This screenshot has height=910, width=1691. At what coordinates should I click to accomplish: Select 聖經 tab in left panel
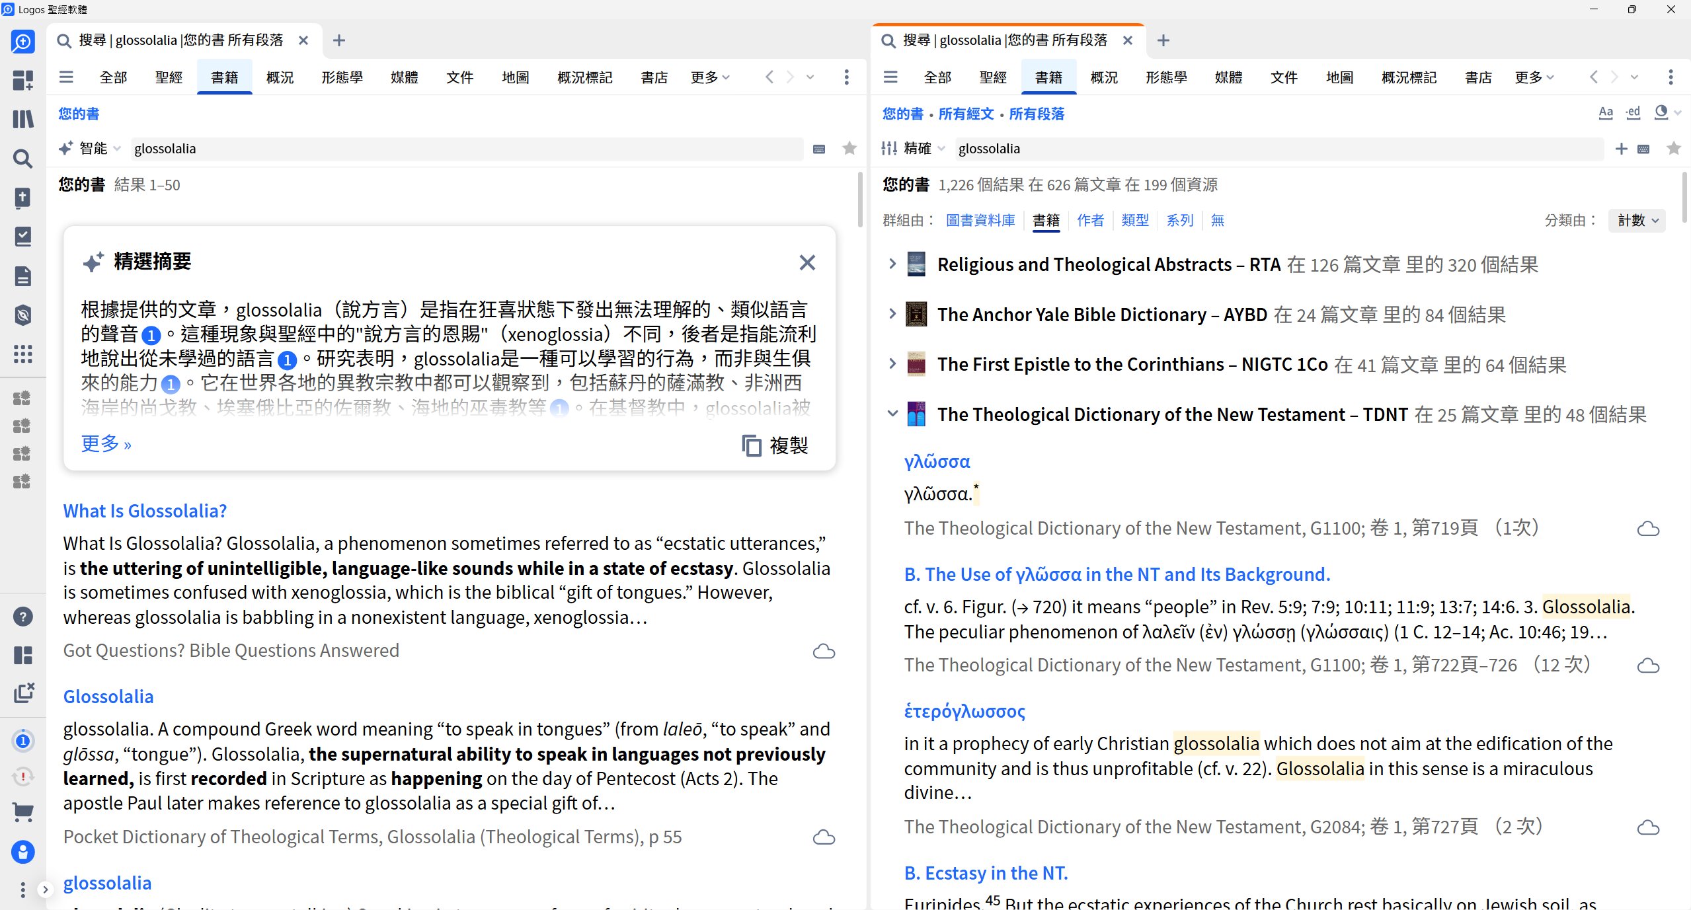tap(169, 77)
